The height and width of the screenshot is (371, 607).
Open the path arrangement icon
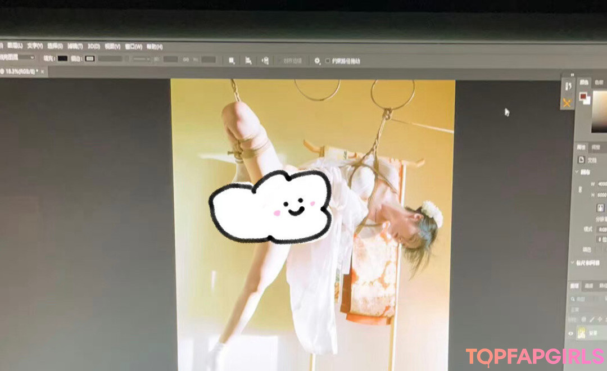pos(265,60)
